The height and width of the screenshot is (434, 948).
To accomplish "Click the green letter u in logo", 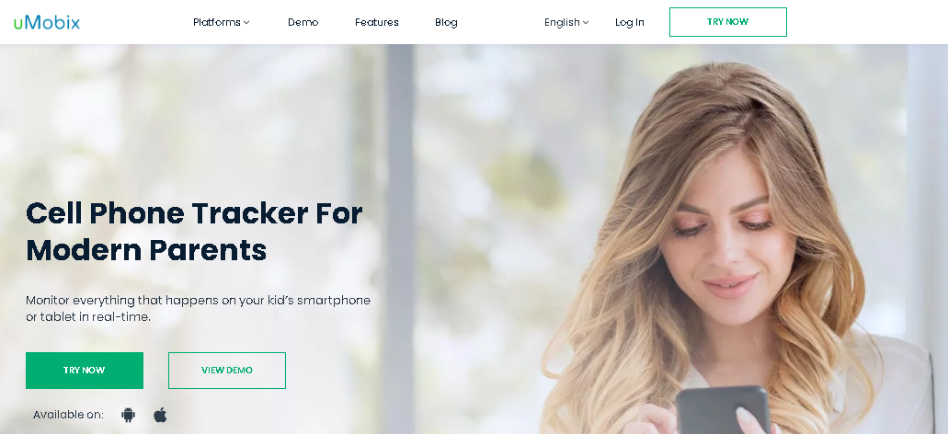I will [18, 24].
